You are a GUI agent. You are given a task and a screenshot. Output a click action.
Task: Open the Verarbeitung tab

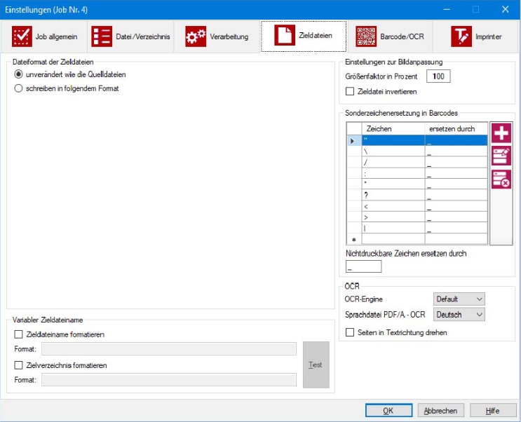217,36
